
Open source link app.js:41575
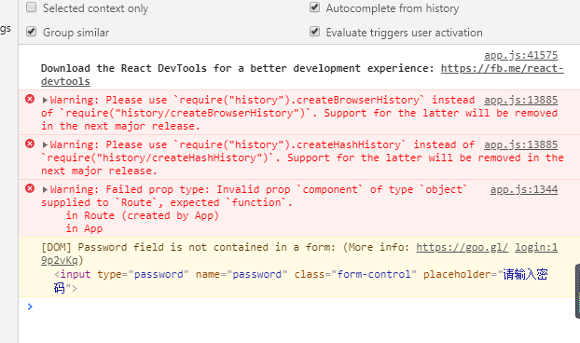521,55
